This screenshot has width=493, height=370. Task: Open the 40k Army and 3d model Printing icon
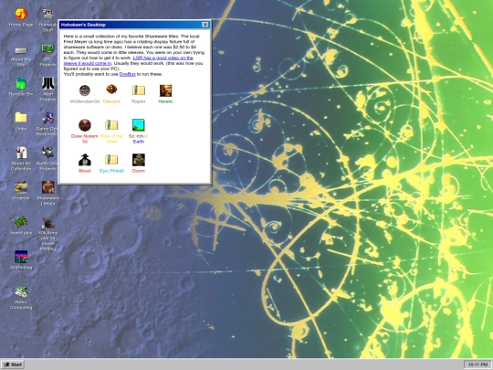point(47,234)
